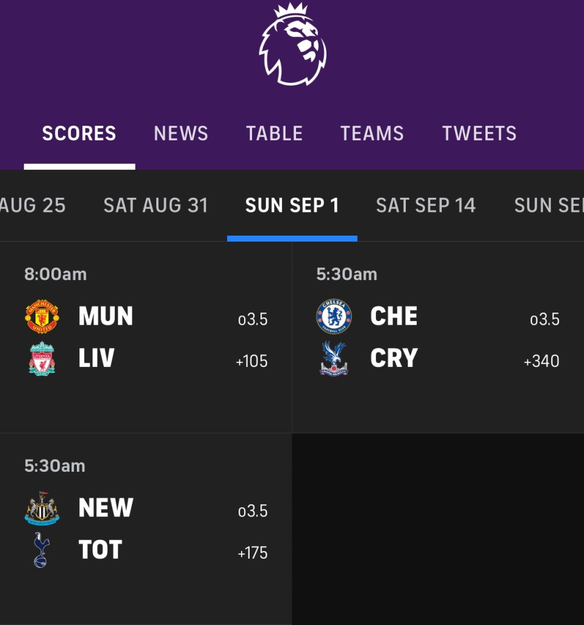Tap the Premier League lion logo

(x=292, y=45)
